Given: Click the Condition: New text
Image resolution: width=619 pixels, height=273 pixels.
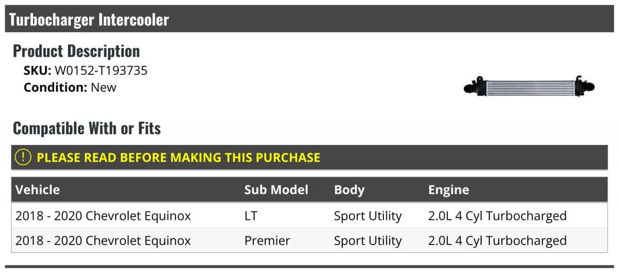Looking at the screenshot, I should click(x=70, y=87).
